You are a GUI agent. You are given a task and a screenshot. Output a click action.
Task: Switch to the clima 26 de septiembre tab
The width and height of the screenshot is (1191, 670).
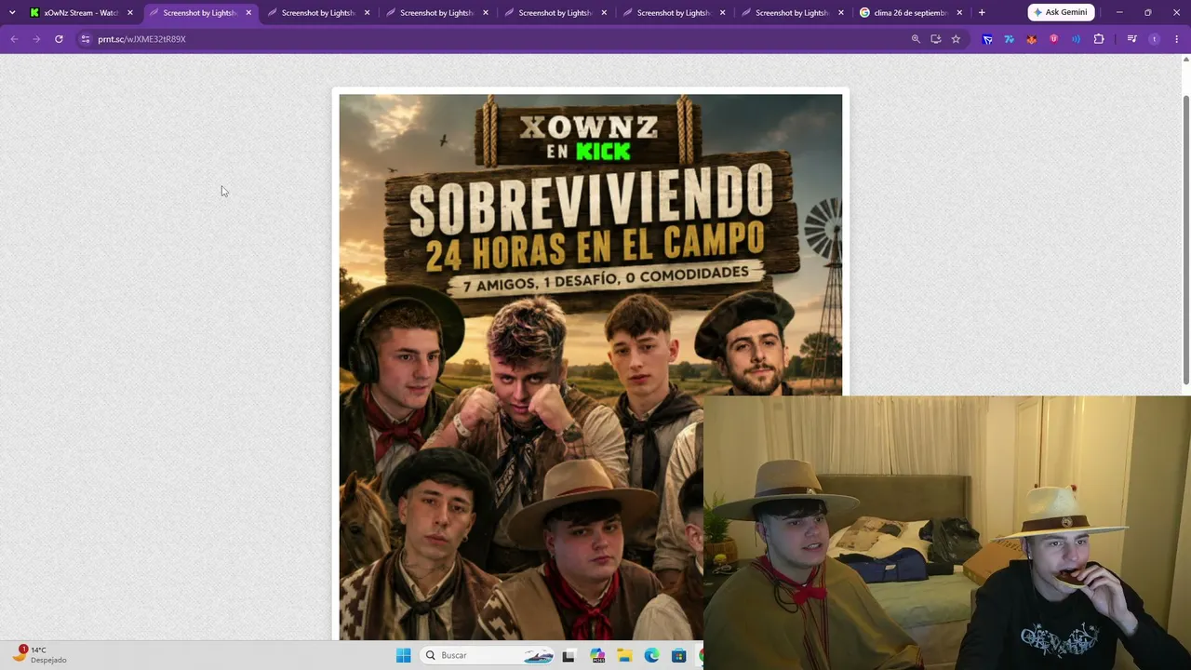click(911, 13)
